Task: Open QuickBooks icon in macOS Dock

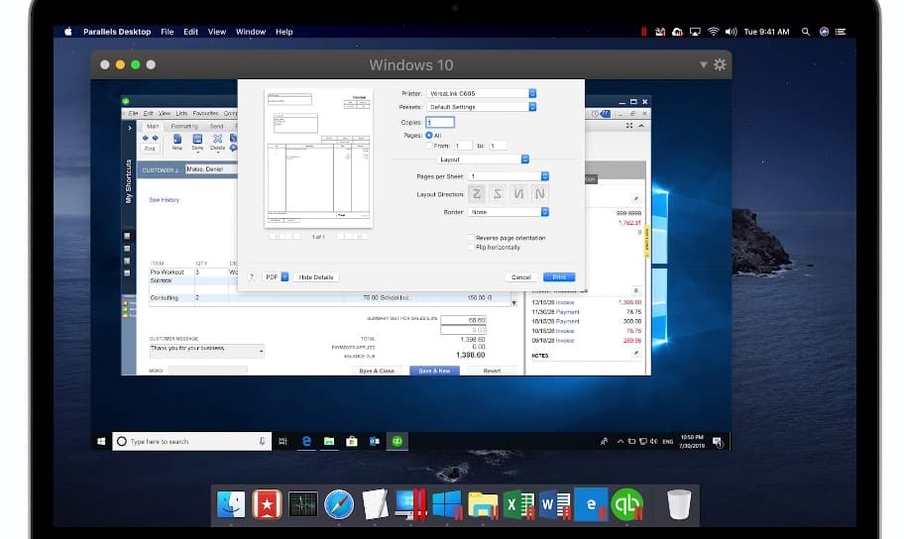Action: [626, 504]
